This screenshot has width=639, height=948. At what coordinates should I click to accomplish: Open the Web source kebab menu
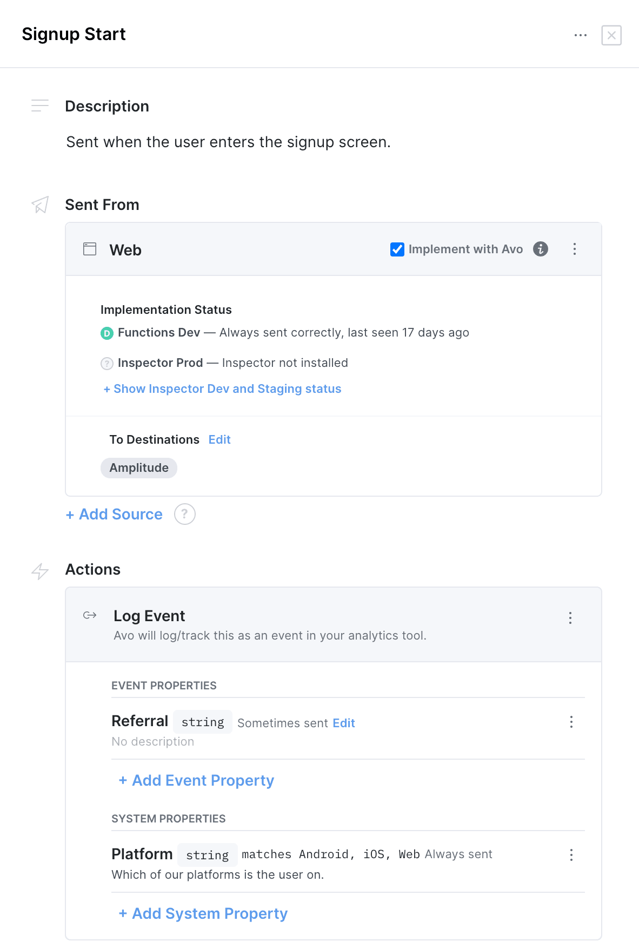tap(574, 249)
